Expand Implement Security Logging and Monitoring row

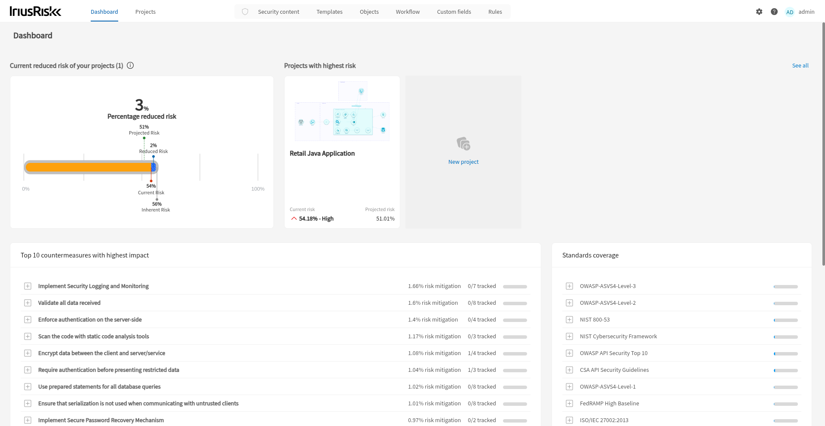[x=28, y=286]
